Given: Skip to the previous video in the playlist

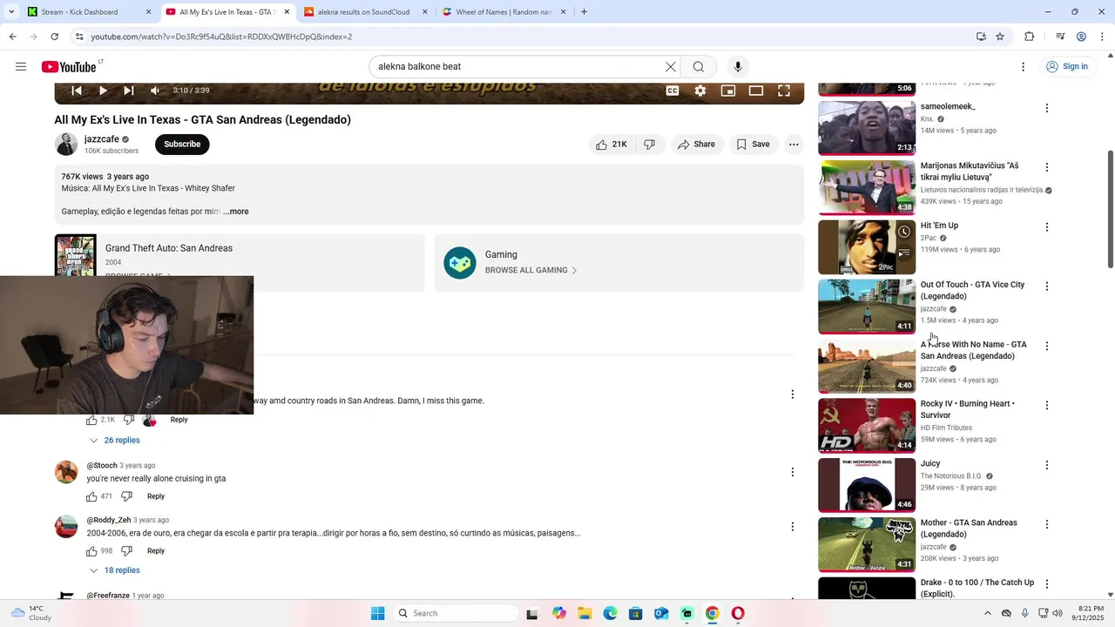Looking at the screenshot, I should tap(77, 91).
